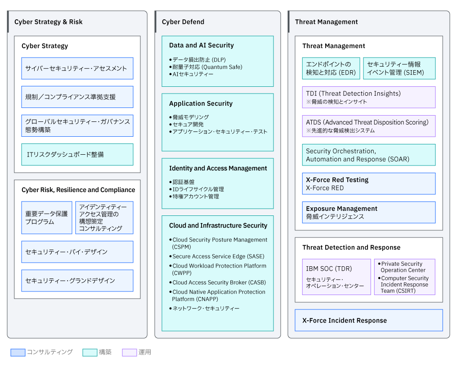Image resolution: width=457 pixels, height=367 pixels.
Task: Click the Cyber Strategy & Risk heading
Action: click(49, 22)
